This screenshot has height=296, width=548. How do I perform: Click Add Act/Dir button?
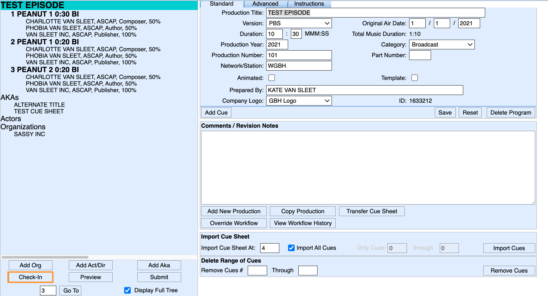coord(91,265)
